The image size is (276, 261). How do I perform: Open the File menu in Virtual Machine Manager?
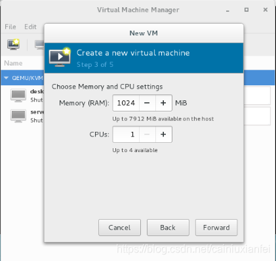click(x=10, y=27)
